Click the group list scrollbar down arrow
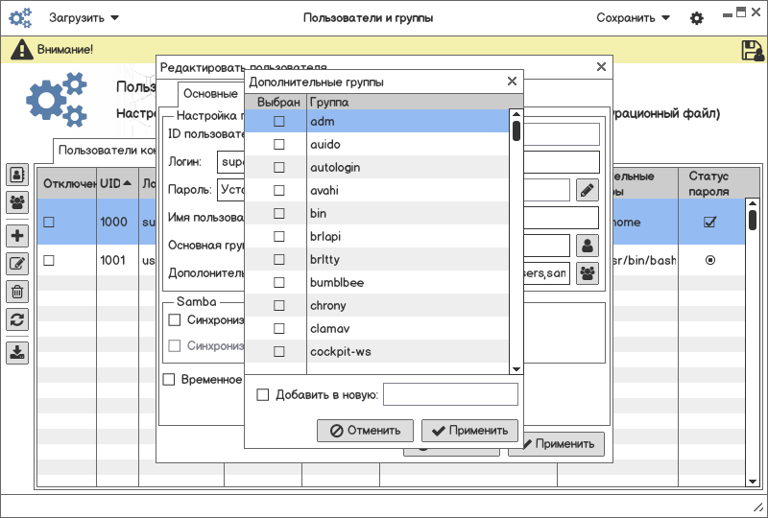The height and width of the screenshot is (518, 768). (516, 368)
